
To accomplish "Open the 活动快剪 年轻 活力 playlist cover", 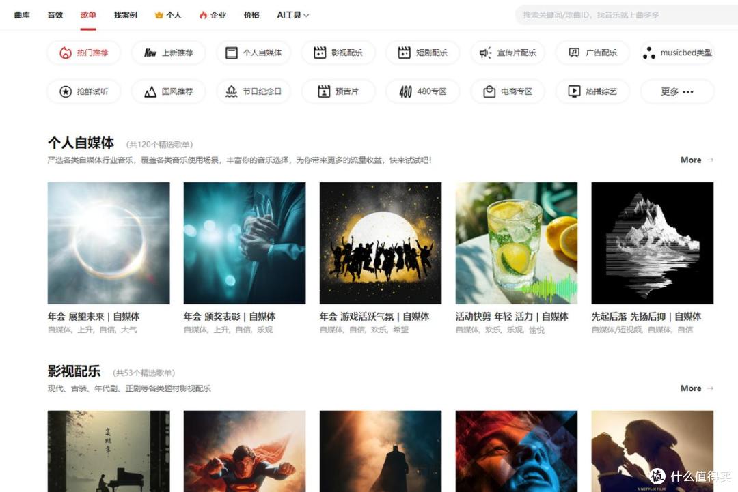I will tap(517, 243).
